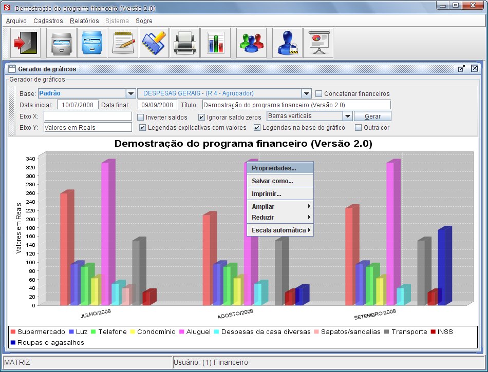Screen dimensions: 488x372
Task: Click Usuário: (1) Financeiro status text
Action: [x=211, y=362]
